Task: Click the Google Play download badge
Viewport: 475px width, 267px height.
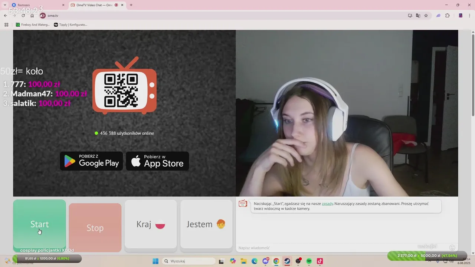Action: 91,161
